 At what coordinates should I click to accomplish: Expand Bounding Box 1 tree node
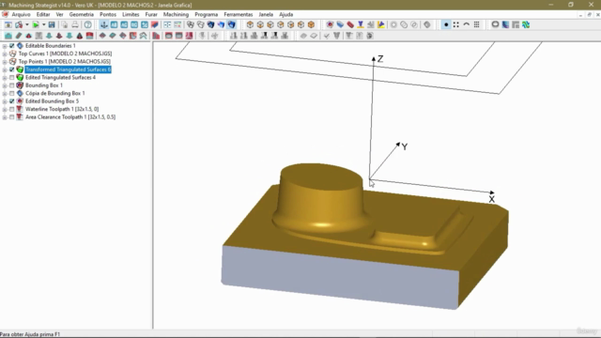5,85
